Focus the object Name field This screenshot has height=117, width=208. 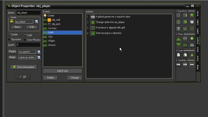28,13
